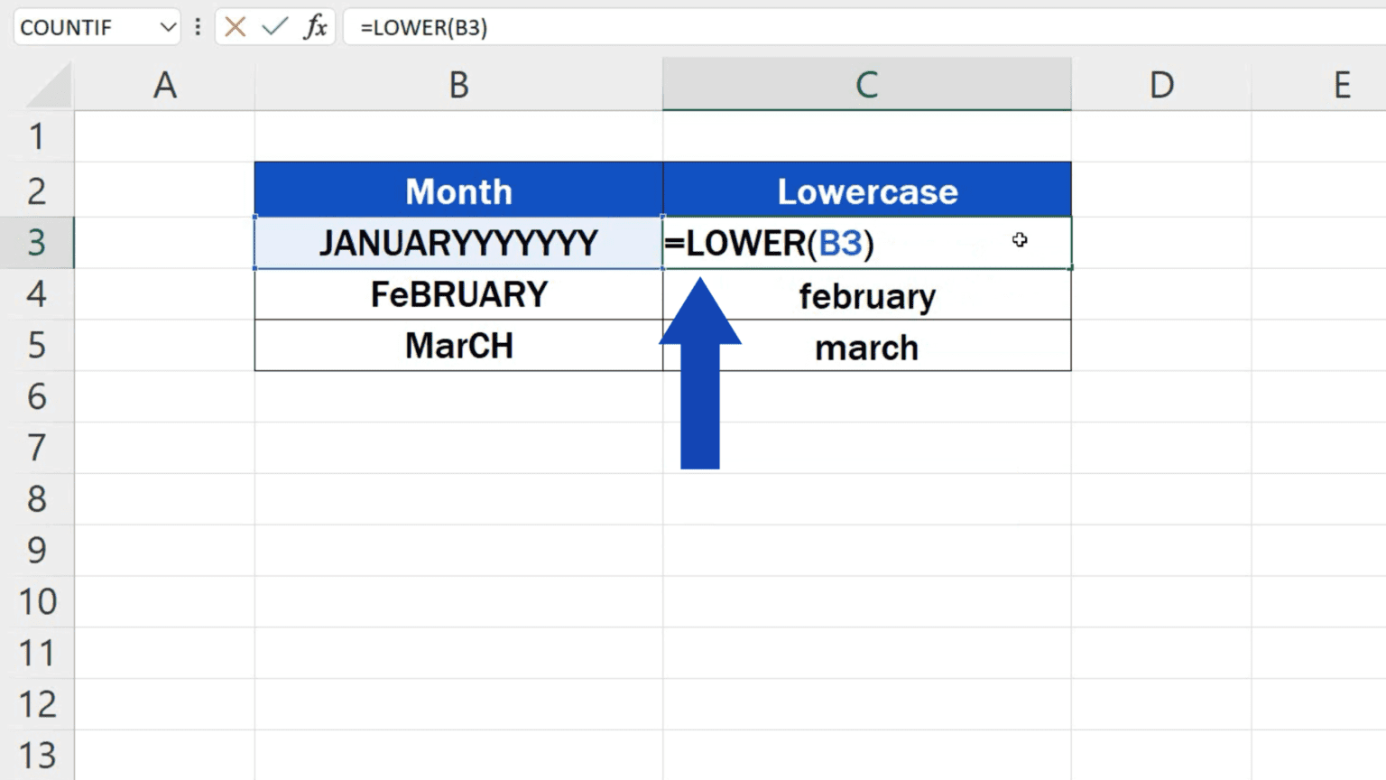Click the Lowercase header cell
Image resolution: width=1386 pixels, height=780 pixels.
tap(865, 190)
